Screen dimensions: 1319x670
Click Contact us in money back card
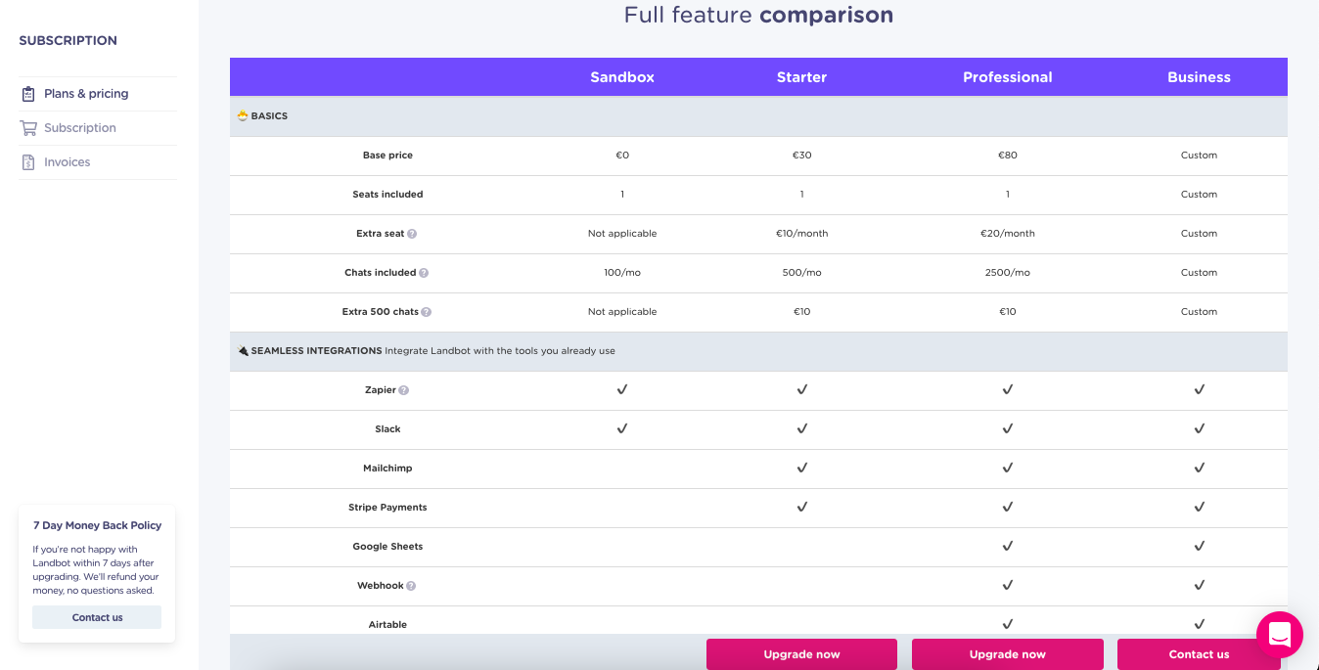[97, 617]
